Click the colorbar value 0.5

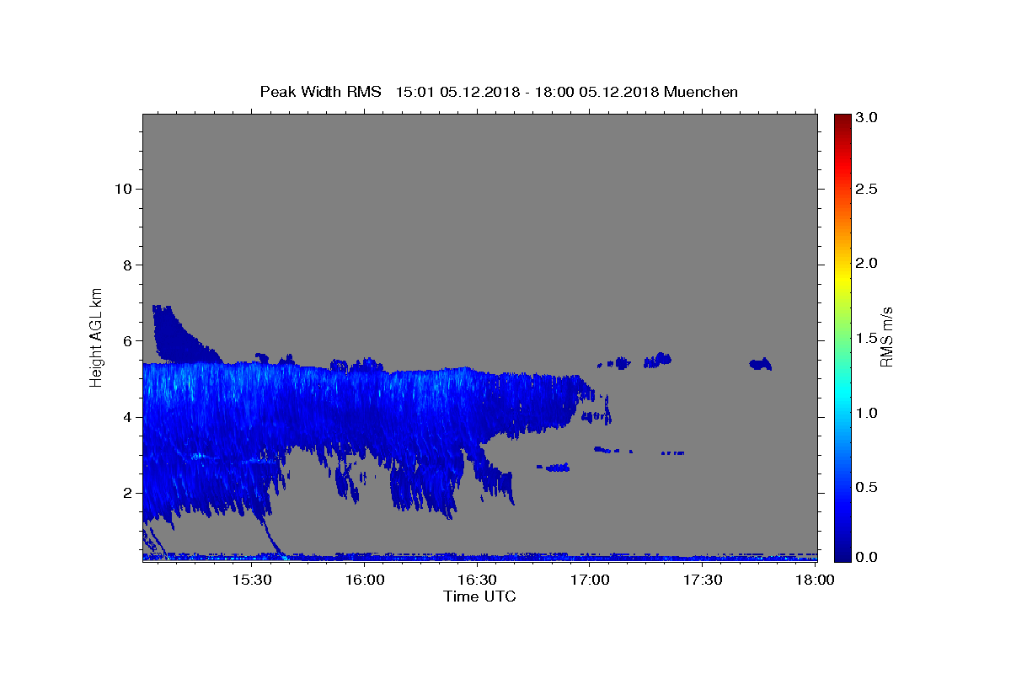(868, 488)
